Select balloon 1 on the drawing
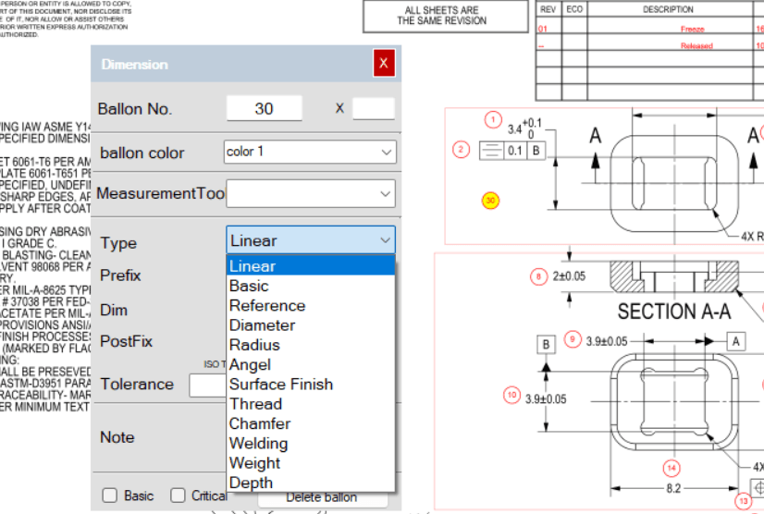This screenshot has width=764, height=514. tap(493, 119)
